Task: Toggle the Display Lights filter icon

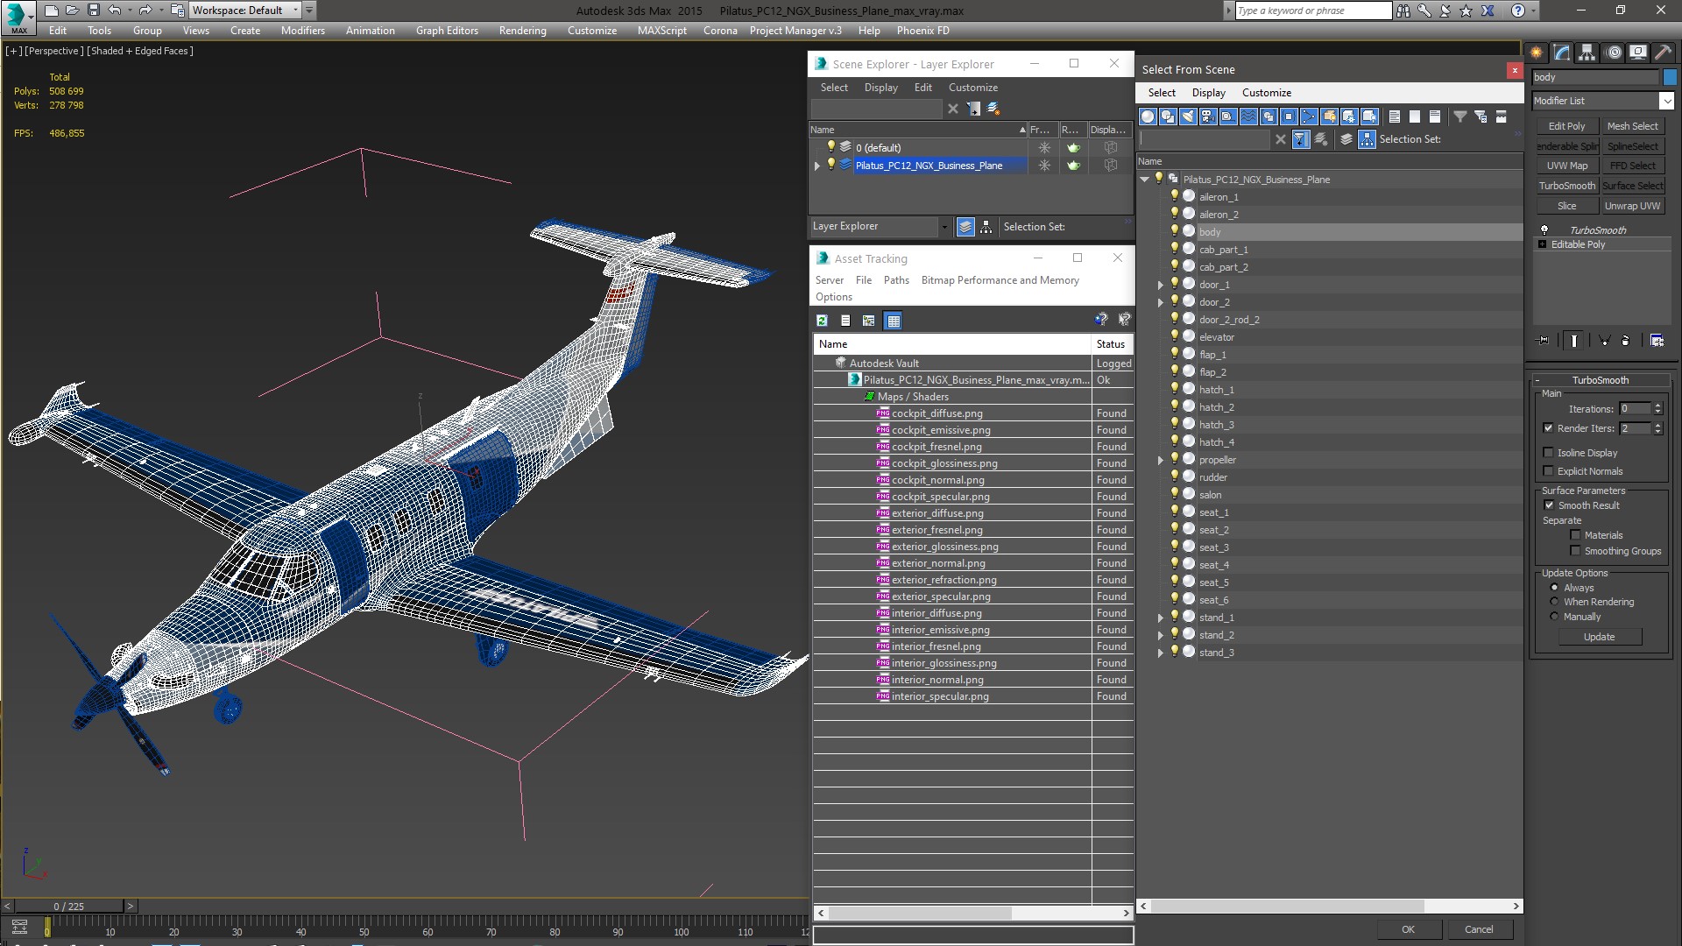Action: point(1188,116)
